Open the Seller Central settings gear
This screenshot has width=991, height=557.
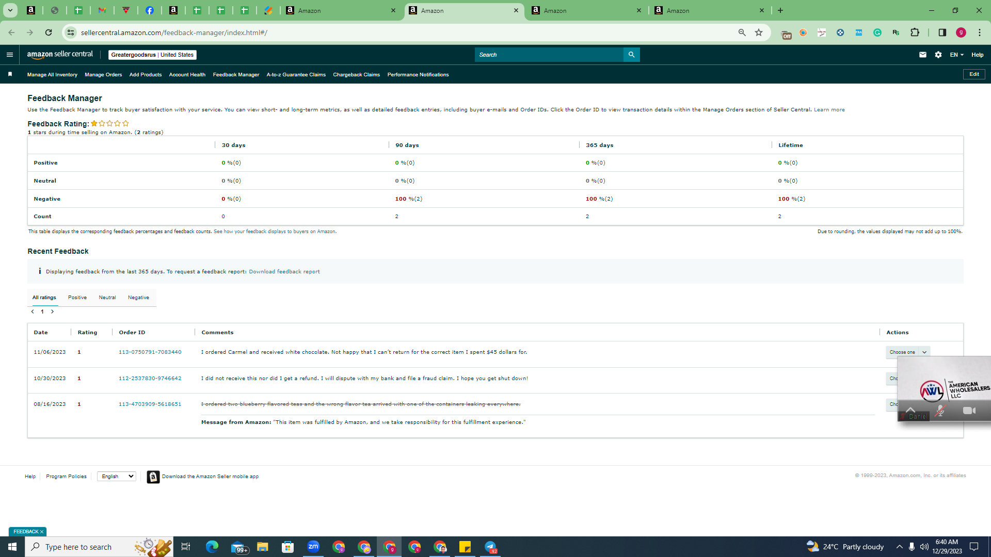[938, 55]
